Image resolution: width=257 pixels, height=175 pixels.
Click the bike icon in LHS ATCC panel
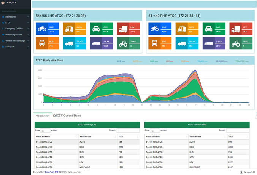click(42, 29)
